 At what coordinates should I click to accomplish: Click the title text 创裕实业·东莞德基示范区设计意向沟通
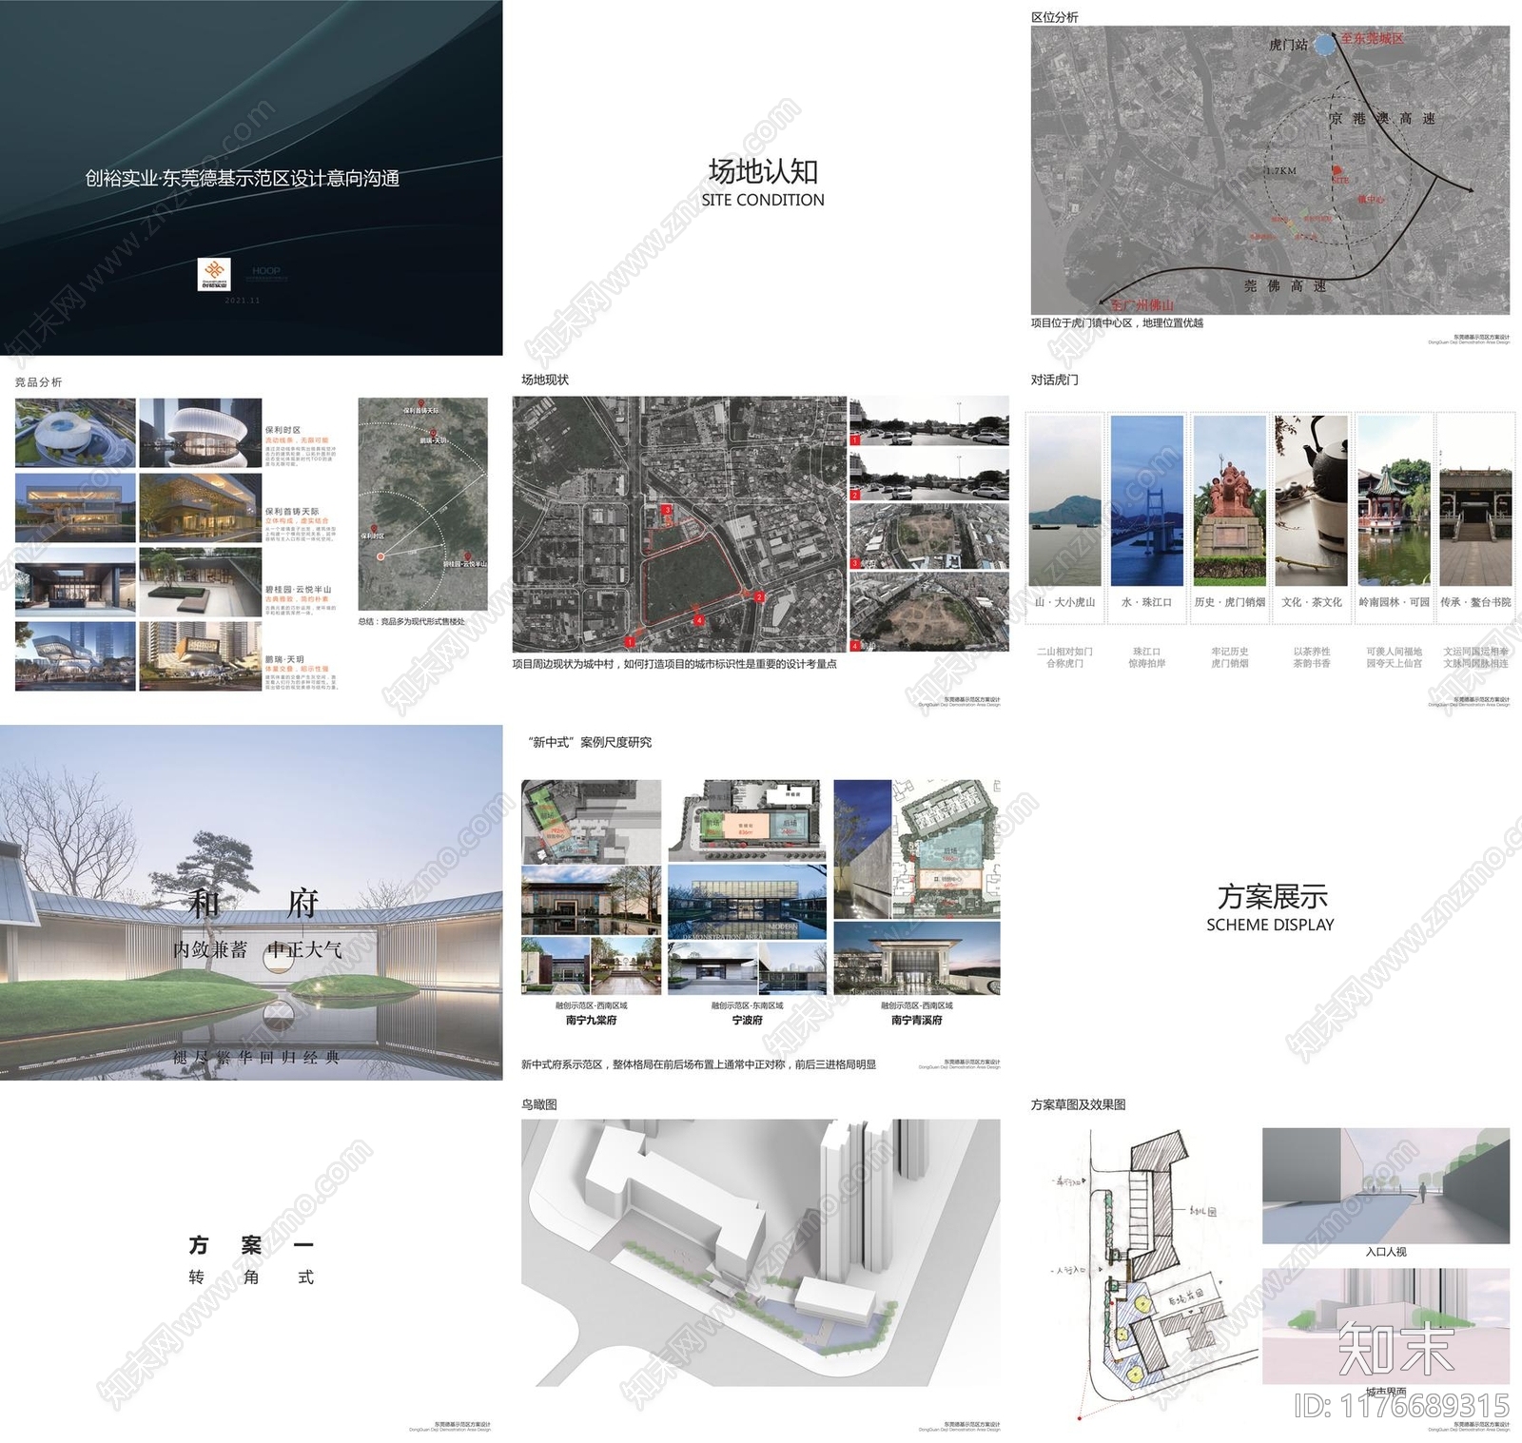pos(242,178)
